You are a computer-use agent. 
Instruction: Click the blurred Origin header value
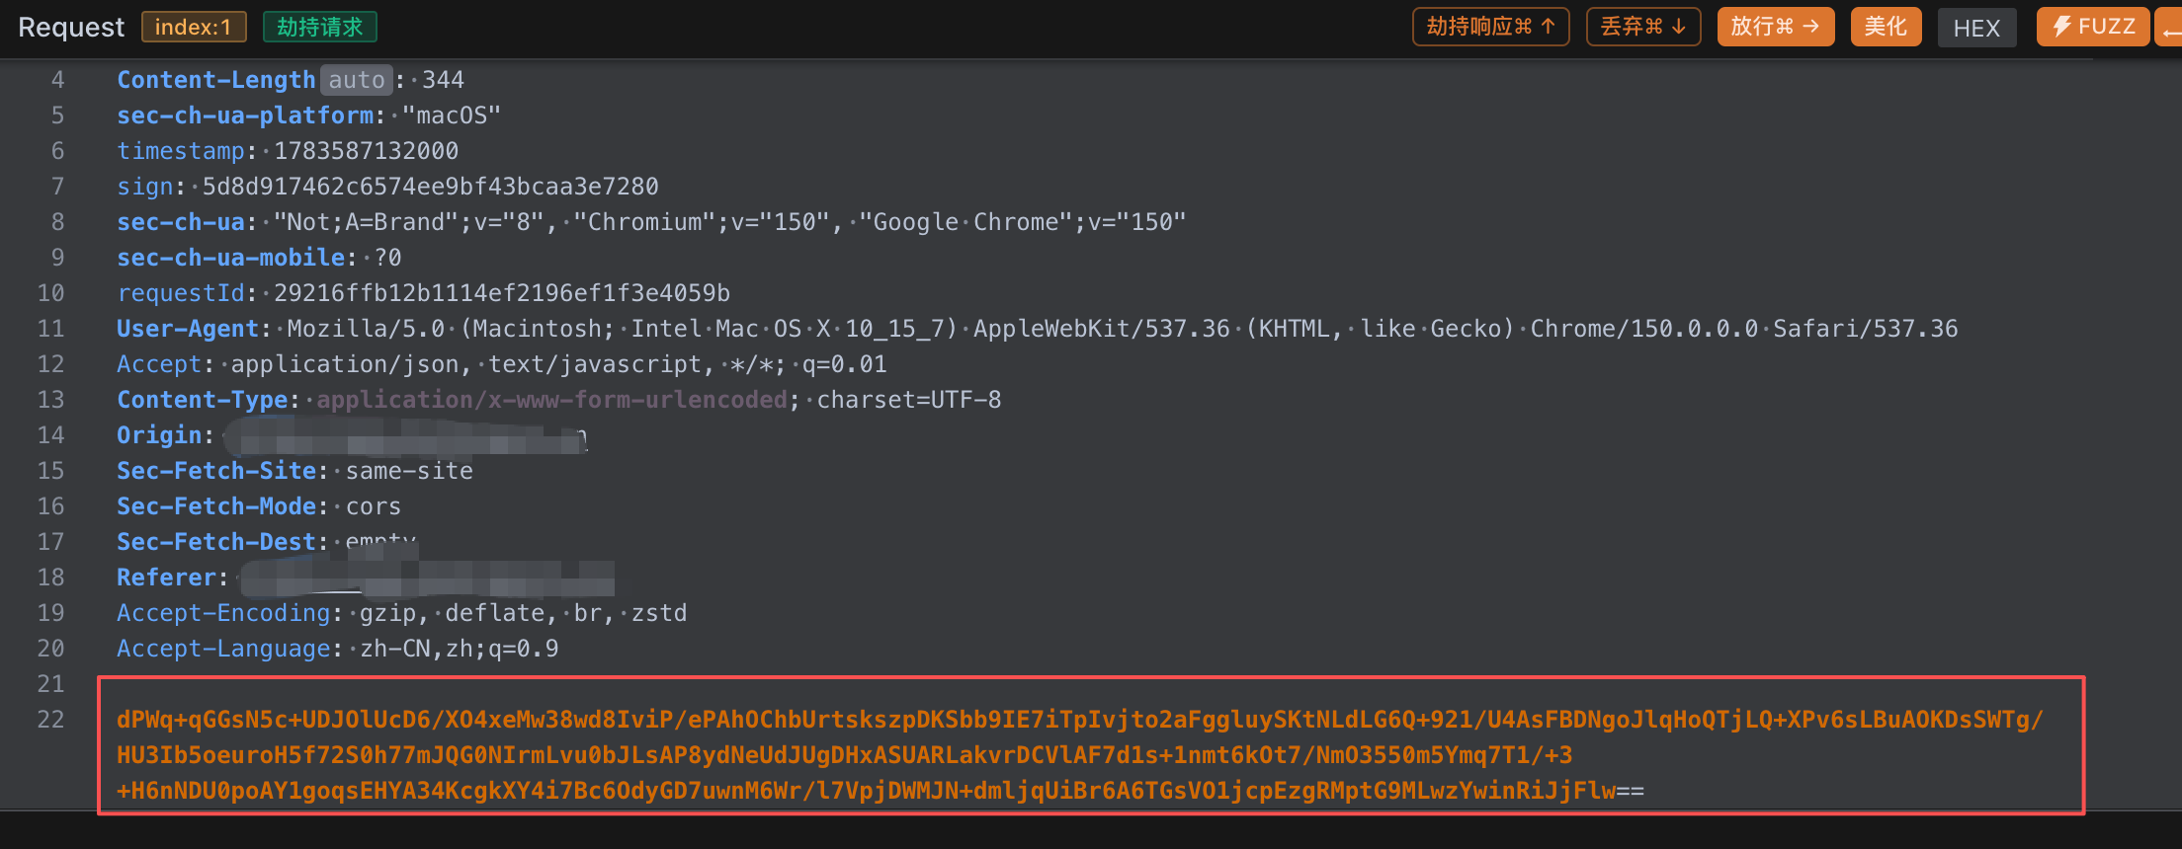click(x=405, y=436)
